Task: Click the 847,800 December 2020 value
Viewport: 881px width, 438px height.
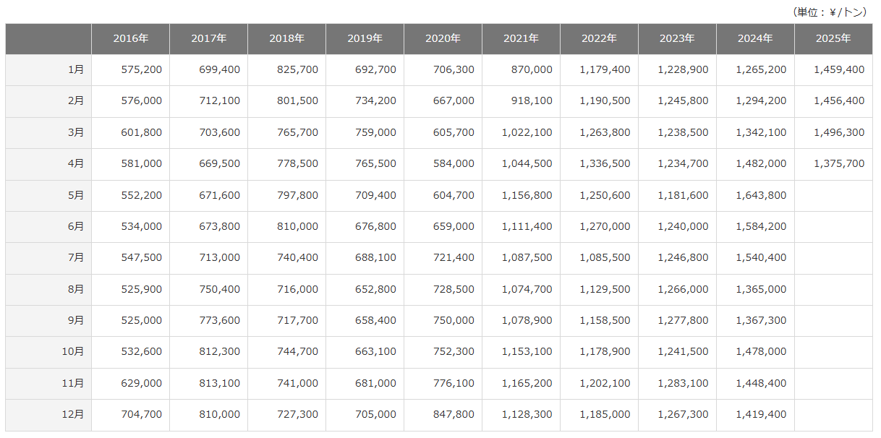Action: coord(455,415)
